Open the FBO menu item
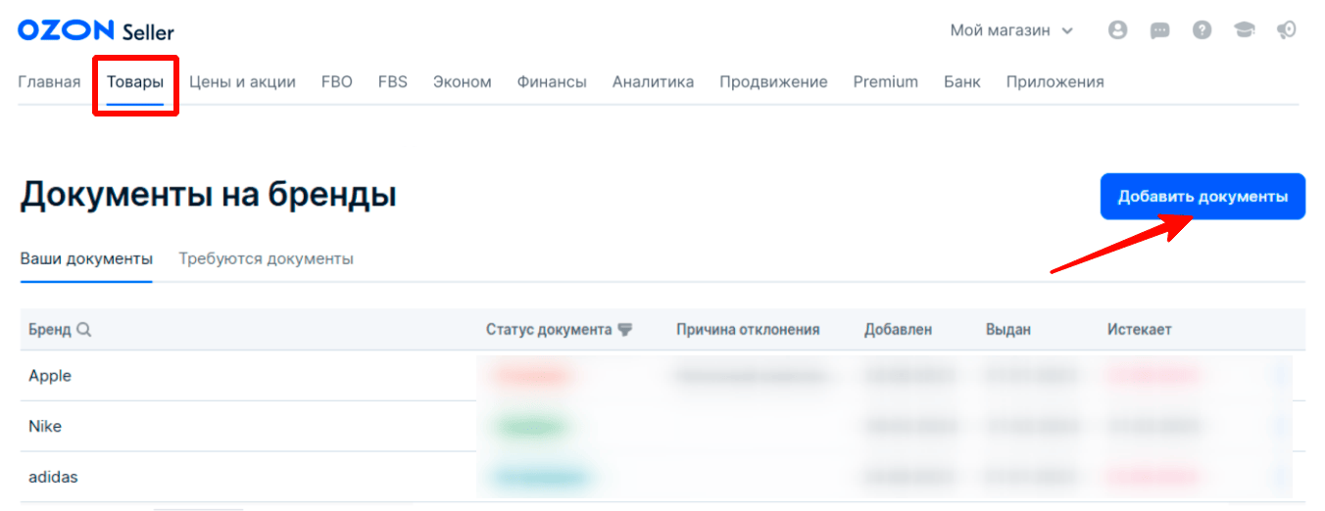The height and width of the screenshot is (511, 1325). click(336, 82)
